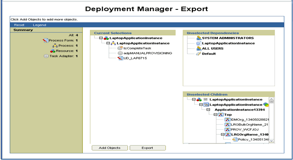
Task: Select adpMANUALPROVISIONING tree item
Action: pyautogui.click(x=147, y=53)
